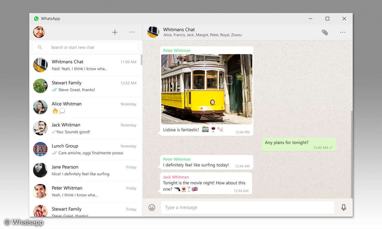This screenshot has height=229, width=382.
Task: Click the chat list scrollbar
Action: click(142, 60)
